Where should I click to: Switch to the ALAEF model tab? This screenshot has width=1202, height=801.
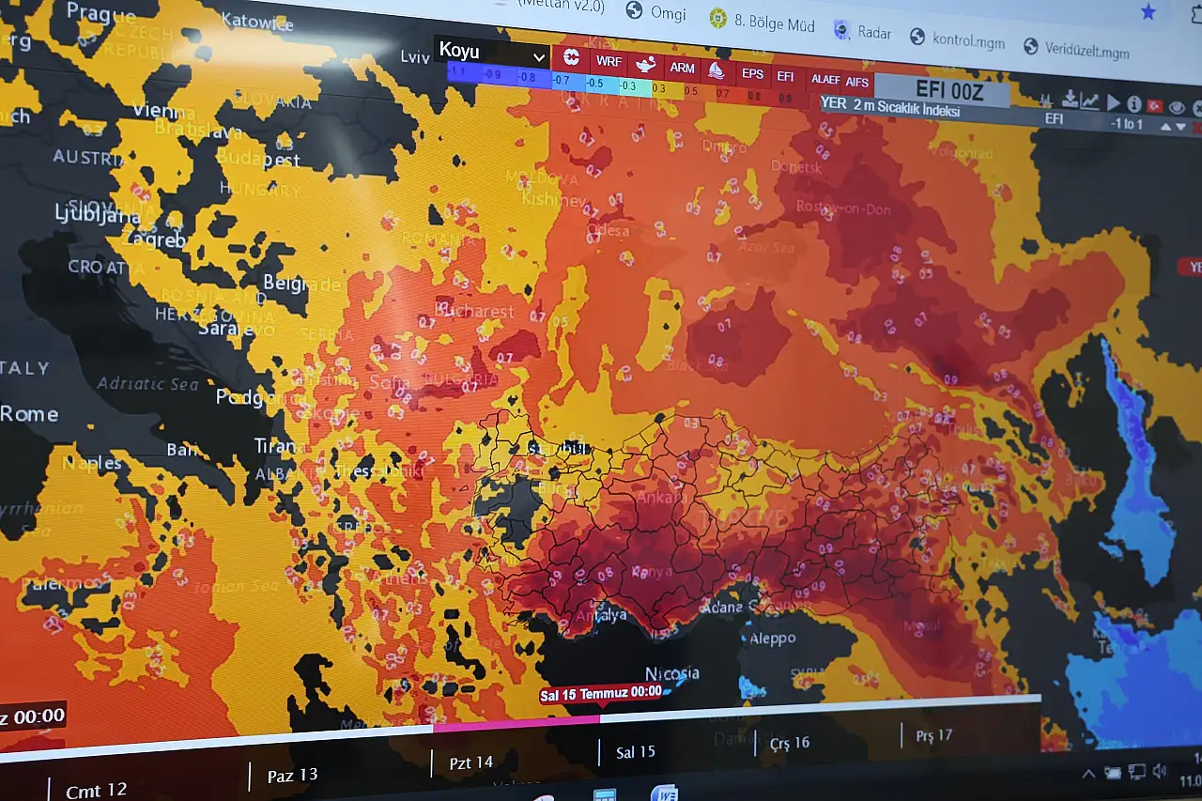pos(824,80)
